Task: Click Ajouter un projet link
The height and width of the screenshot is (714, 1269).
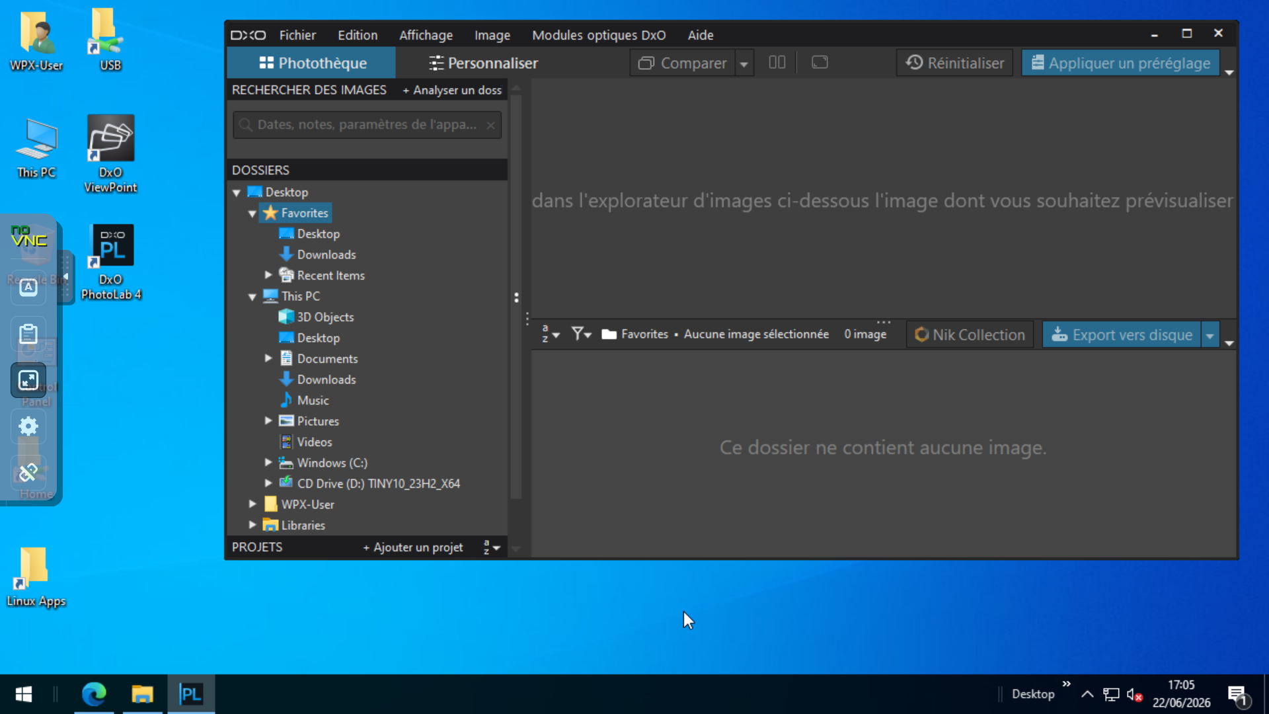Action: [413, 547]
